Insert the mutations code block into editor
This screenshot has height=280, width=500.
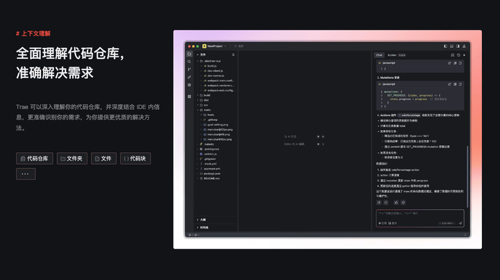pyautogui.click(x=455, y=85)
